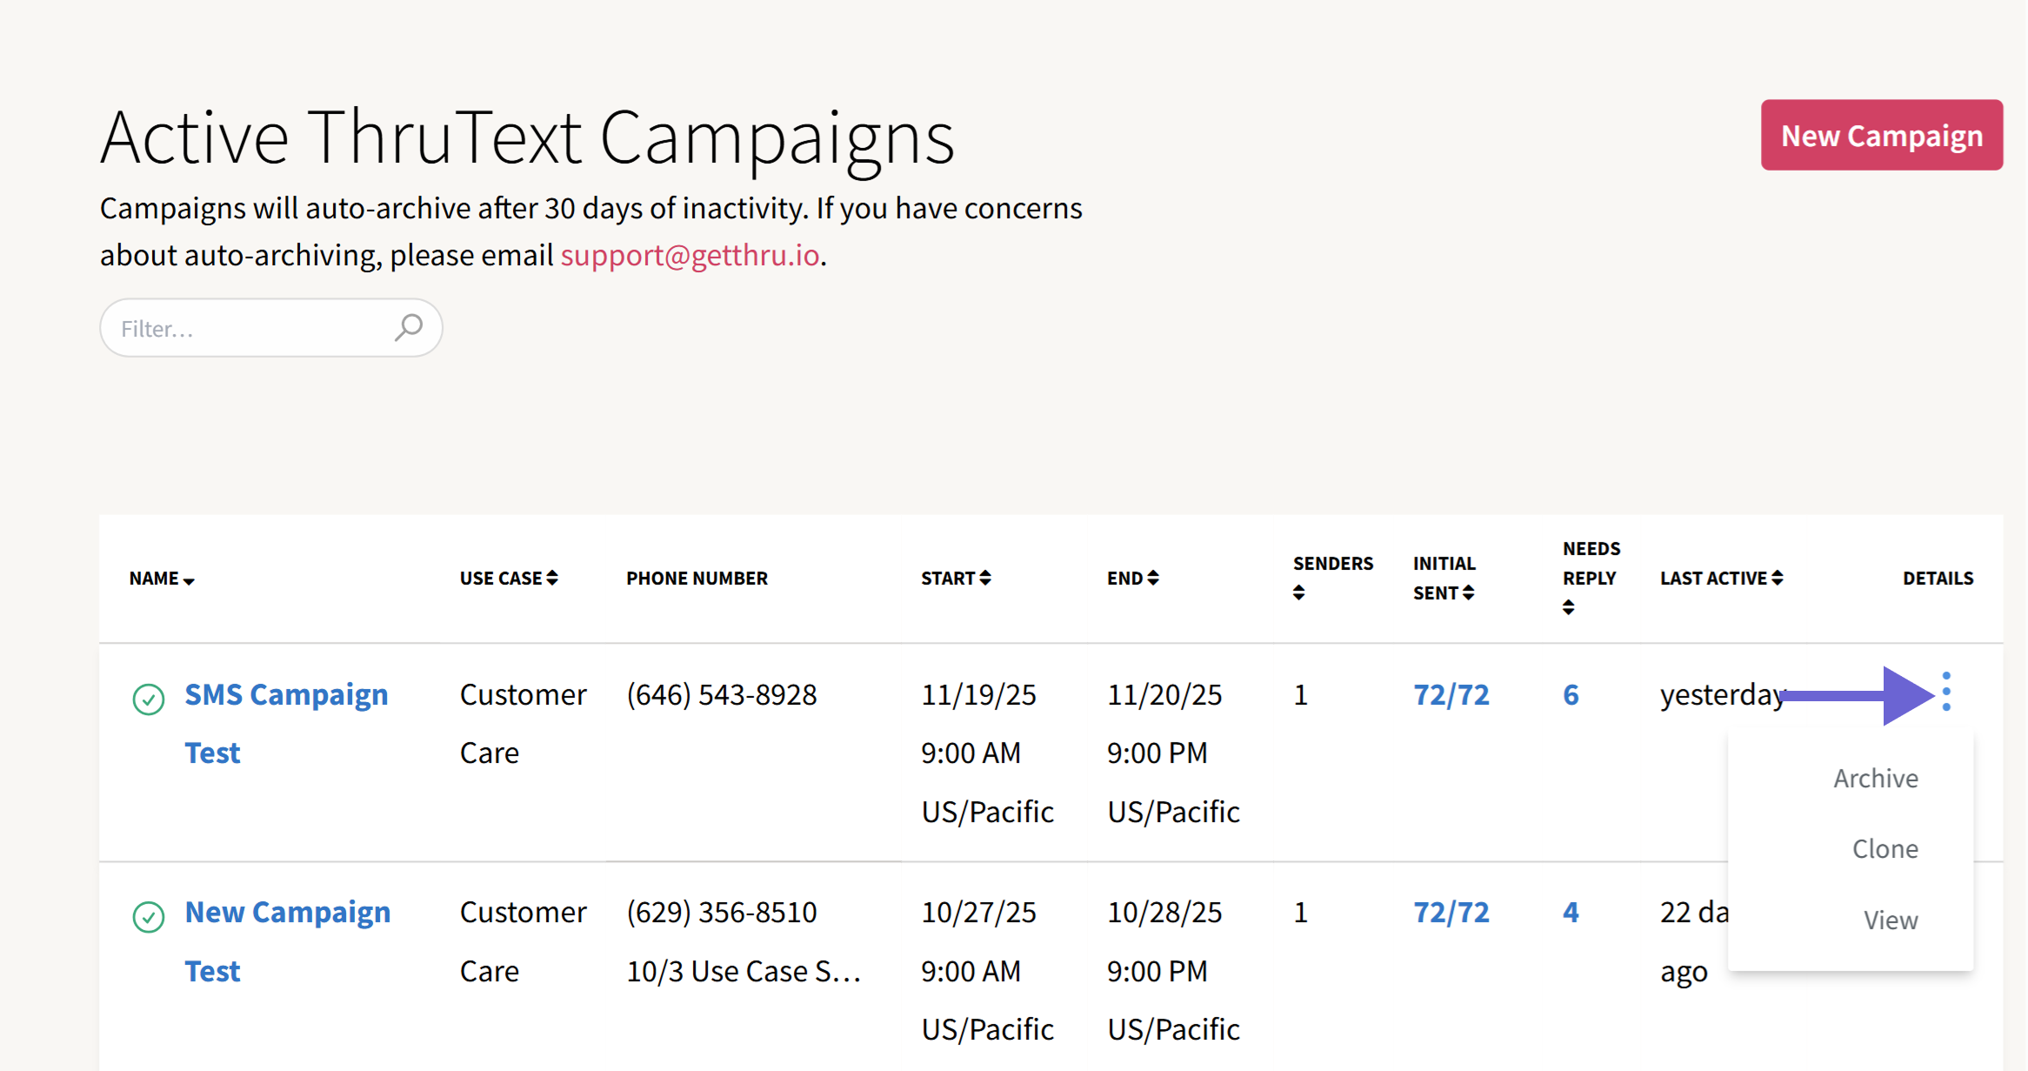This screenshot has height=1071, width=2028.
Task: Open the SMS Campaign Test campaign
Action: (x=286, y=694)
